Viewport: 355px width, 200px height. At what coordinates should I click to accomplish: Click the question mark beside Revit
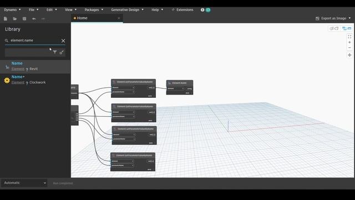coord(27,69)
